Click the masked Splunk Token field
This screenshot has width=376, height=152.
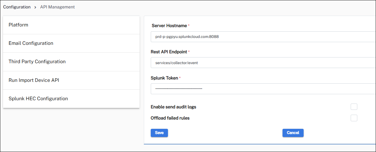click(x=262, y=89)
